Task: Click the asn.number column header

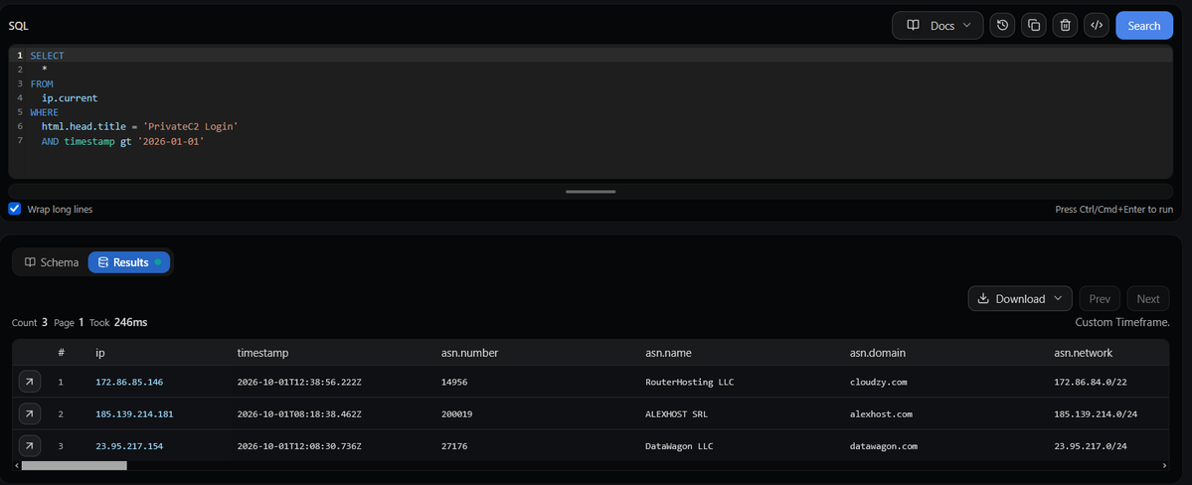Action: 469,353
